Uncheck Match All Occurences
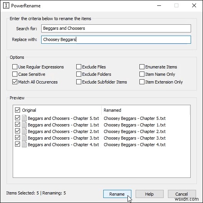The width and height of the screenshot is (203, 203). (15, 82)
